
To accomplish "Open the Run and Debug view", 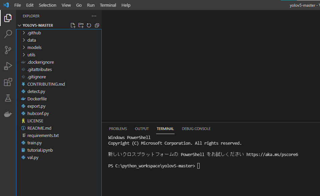I will tap(8, 66).
